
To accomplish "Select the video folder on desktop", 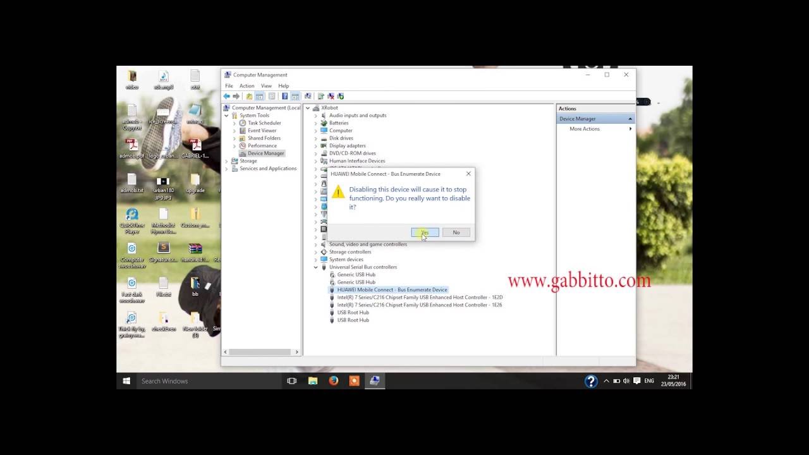I will pos(132,80).
